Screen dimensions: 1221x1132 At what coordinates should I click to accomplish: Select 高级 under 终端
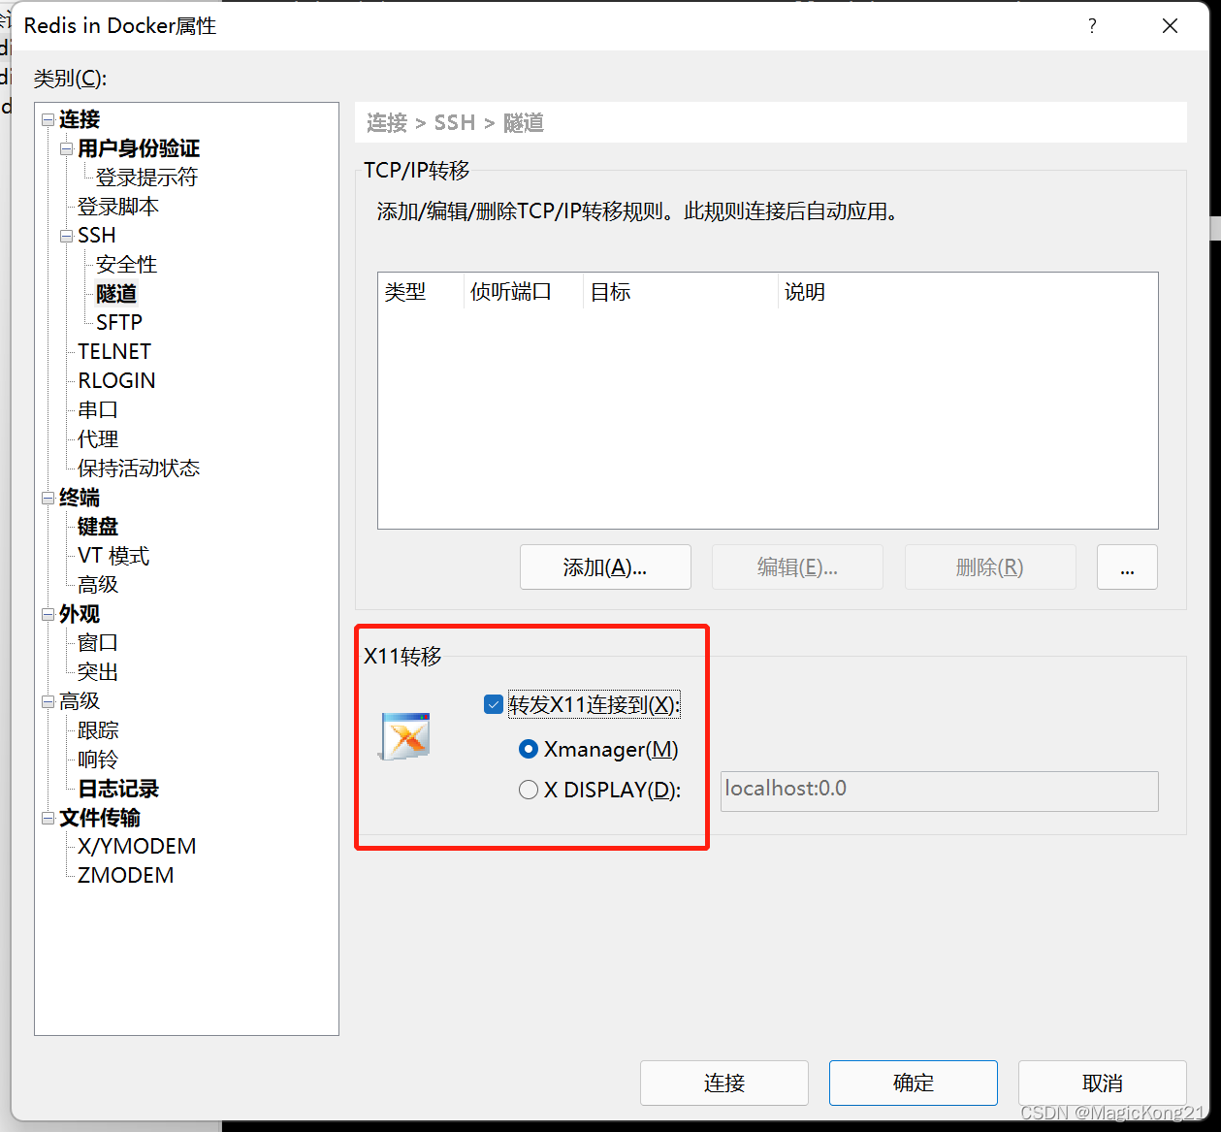tap(98, 585)
